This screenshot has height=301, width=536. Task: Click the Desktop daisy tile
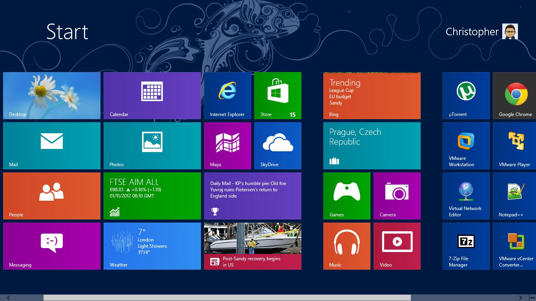point(52,96)
